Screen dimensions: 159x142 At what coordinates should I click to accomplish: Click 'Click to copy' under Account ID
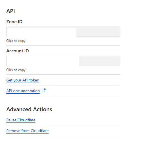[16, 70]
